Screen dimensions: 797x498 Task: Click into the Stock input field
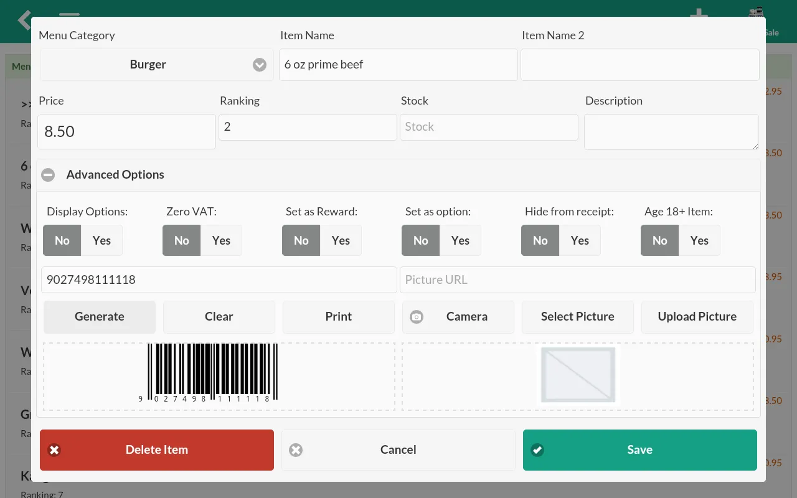point(489,127)
